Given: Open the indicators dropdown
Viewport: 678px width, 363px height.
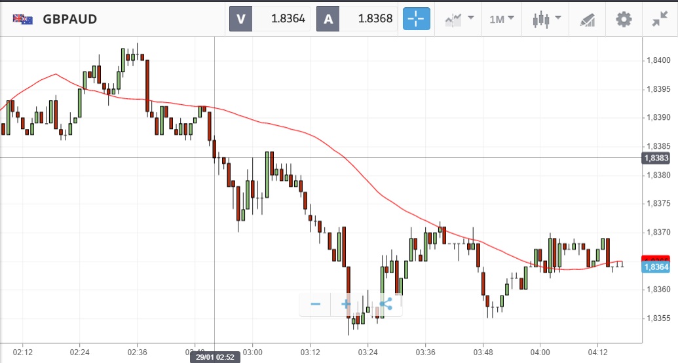Looking at the screenshot, I should (460, 19).
